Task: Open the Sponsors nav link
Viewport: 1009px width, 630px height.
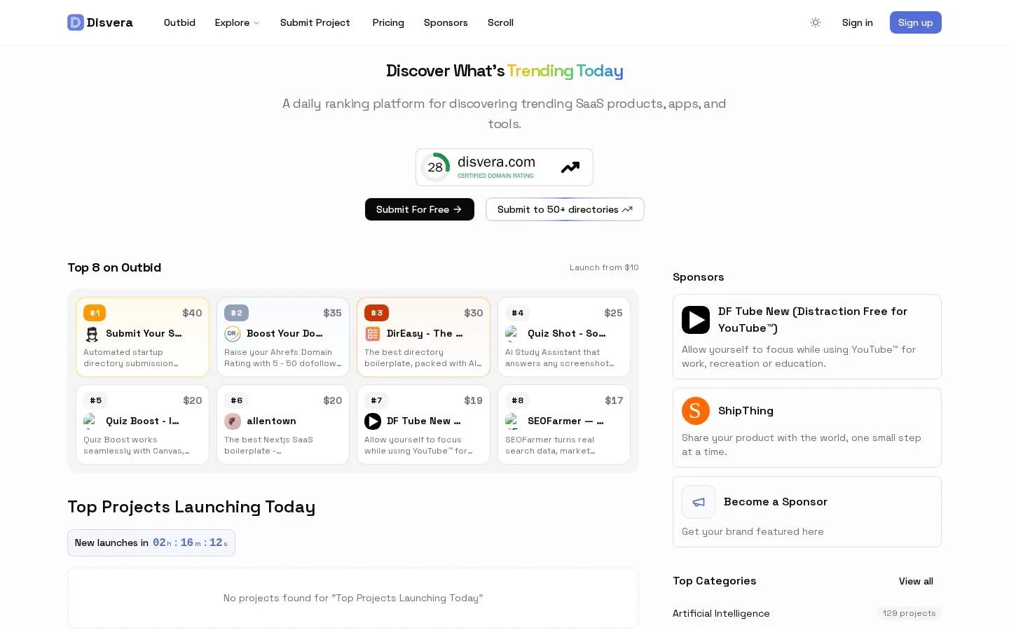Action: coord(446,22)
